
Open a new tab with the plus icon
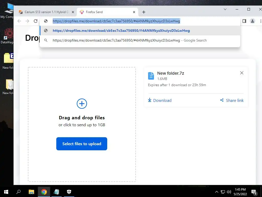(144, 12)
